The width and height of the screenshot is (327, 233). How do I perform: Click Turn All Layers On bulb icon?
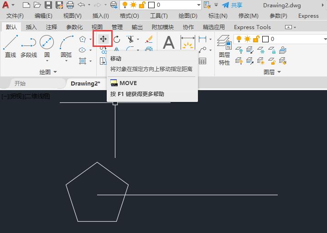pyautogui.click(x=239, y=61)
